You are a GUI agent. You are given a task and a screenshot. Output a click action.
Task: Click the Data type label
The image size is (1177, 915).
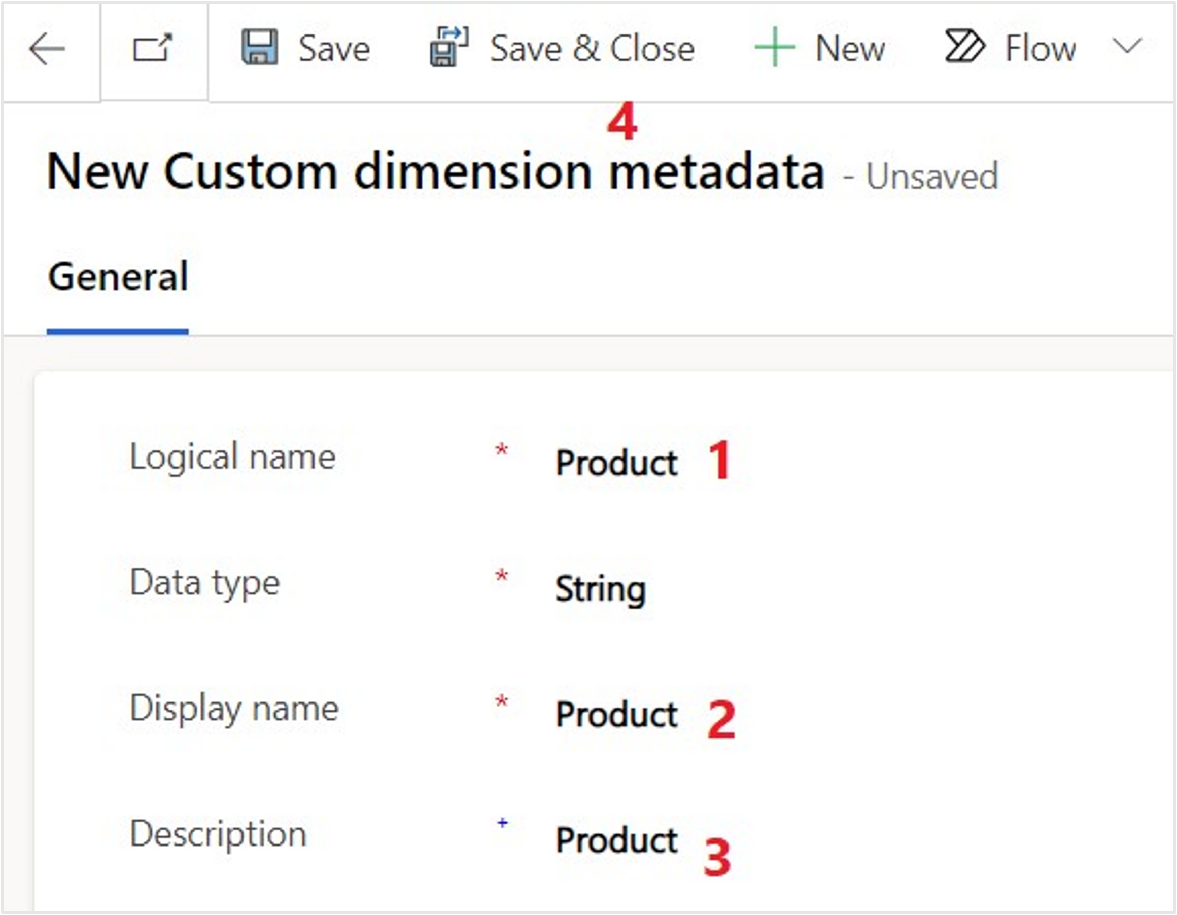coord(205,583)
